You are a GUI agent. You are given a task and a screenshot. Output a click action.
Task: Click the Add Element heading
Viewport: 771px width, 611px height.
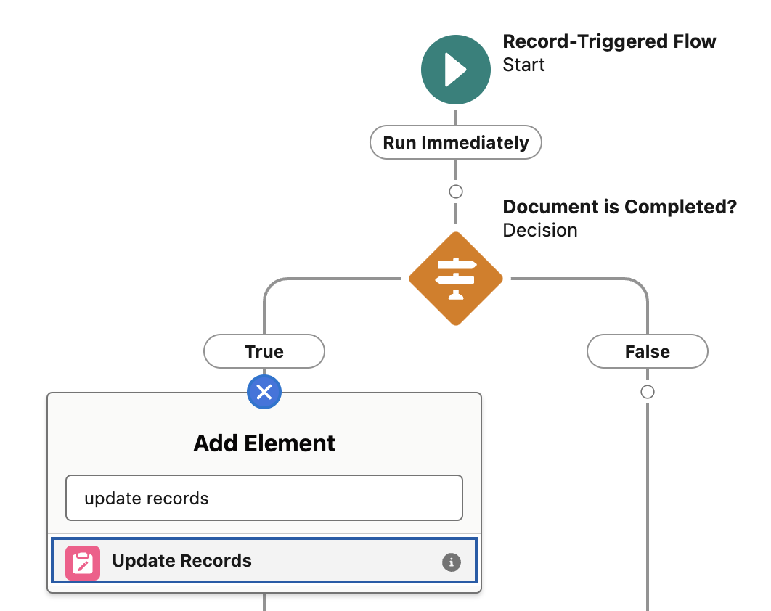tap(264, 443)
